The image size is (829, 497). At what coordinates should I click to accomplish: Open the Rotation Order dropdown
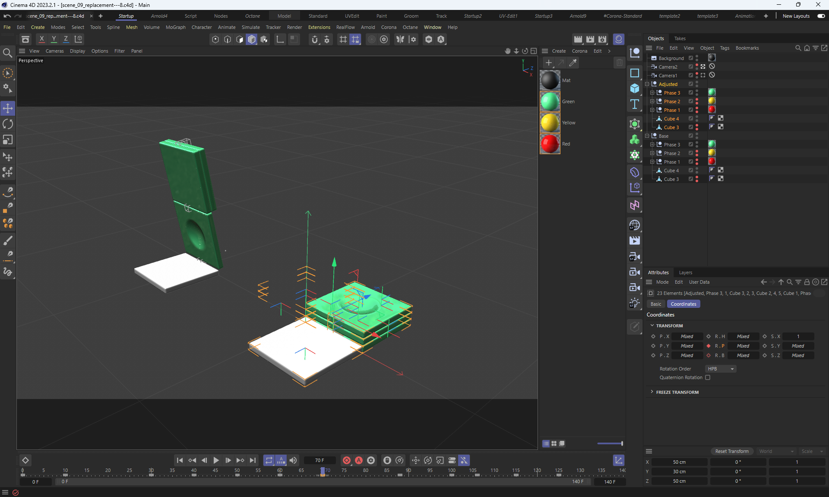(721, 369)
